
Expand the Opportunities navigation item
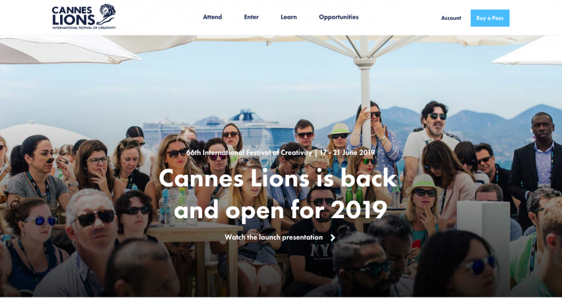tap(338, 17)
